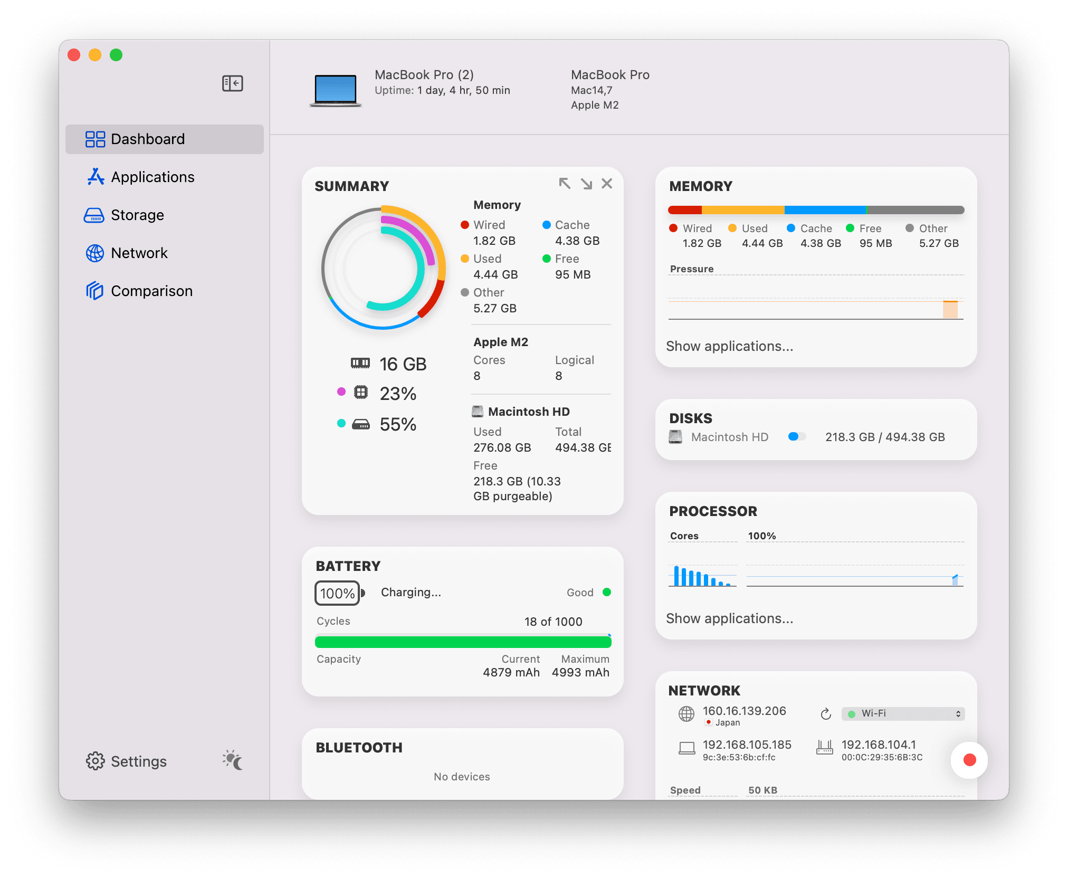Click the Macintosh HD disk usage indicator
Screen dimensions: 1068x878
point(796,436)
